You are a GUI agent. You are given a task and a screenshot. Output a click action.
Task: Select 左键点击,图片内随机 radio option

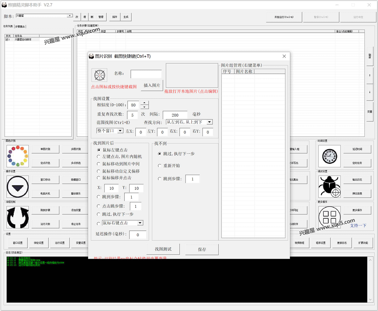pyautogui.click(x=99, y=156)
